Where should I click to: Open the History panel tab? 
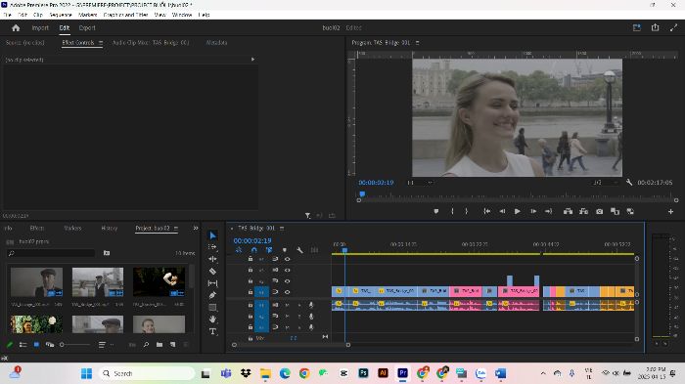click(x=110, y=229)
